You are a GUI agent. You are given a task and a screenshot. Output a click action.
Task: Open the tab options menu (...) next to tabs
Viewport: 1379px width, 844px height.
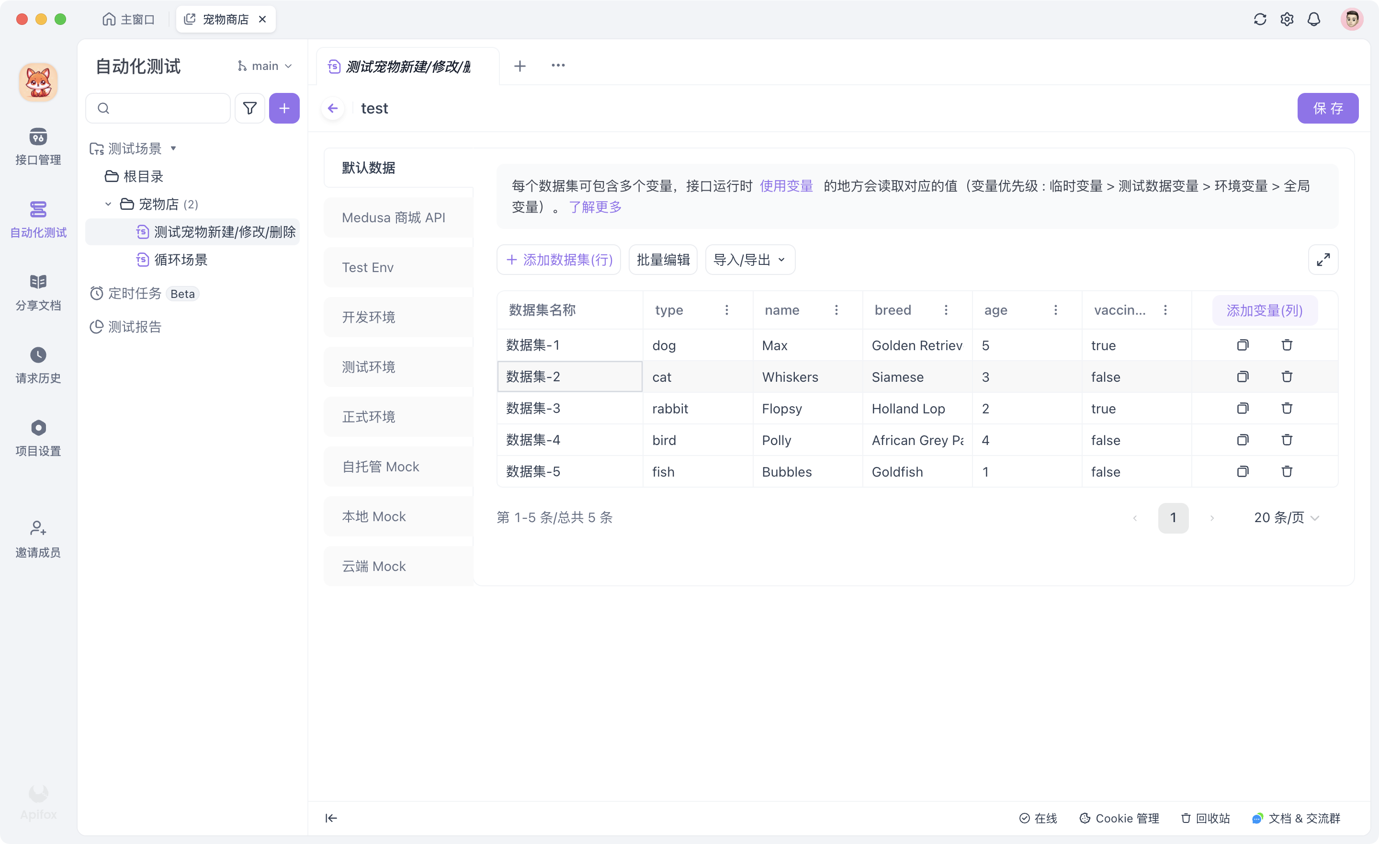558,66
